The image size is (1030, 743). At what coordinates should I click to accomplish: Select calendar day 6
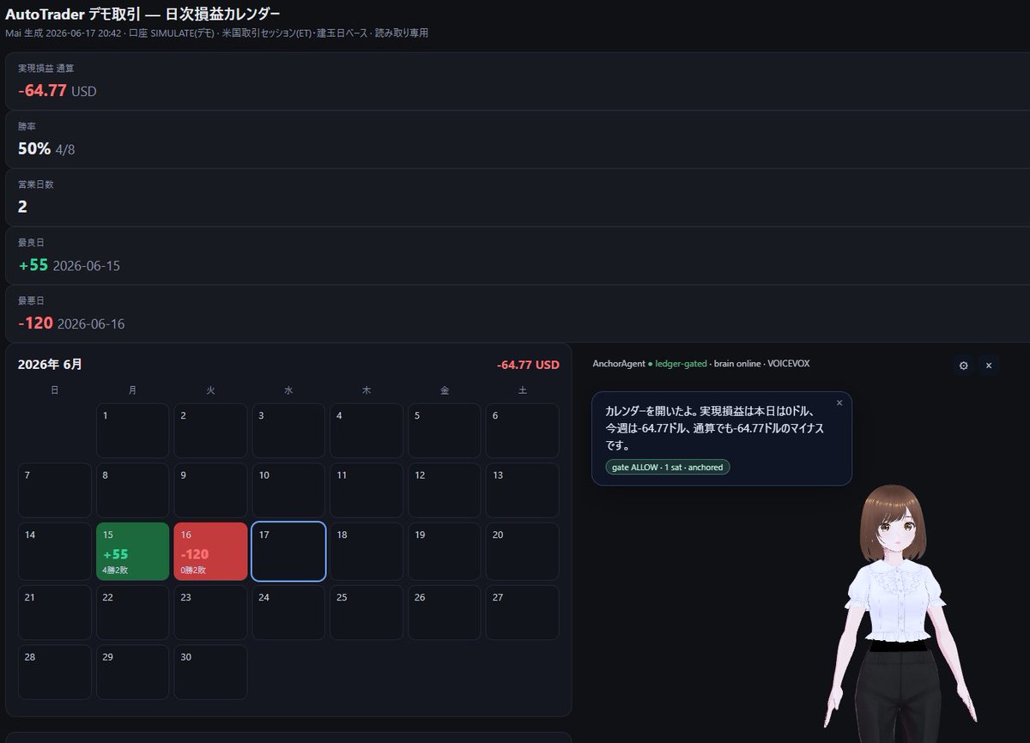[x=522, y=431]
